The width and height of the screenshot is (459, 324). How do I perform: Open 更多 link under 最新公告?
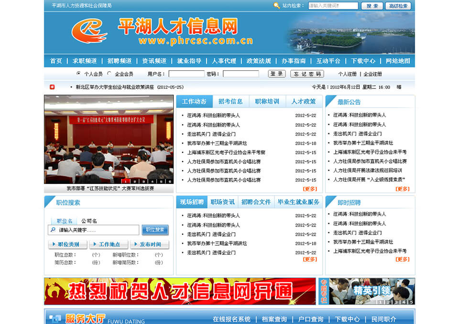click(x=403, y=189)
